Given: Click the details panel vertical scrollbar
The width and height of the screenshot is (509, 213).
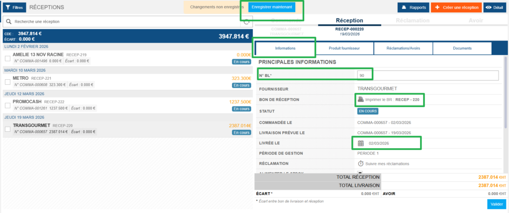Looking at the screenshot, I should pos(505,99).
